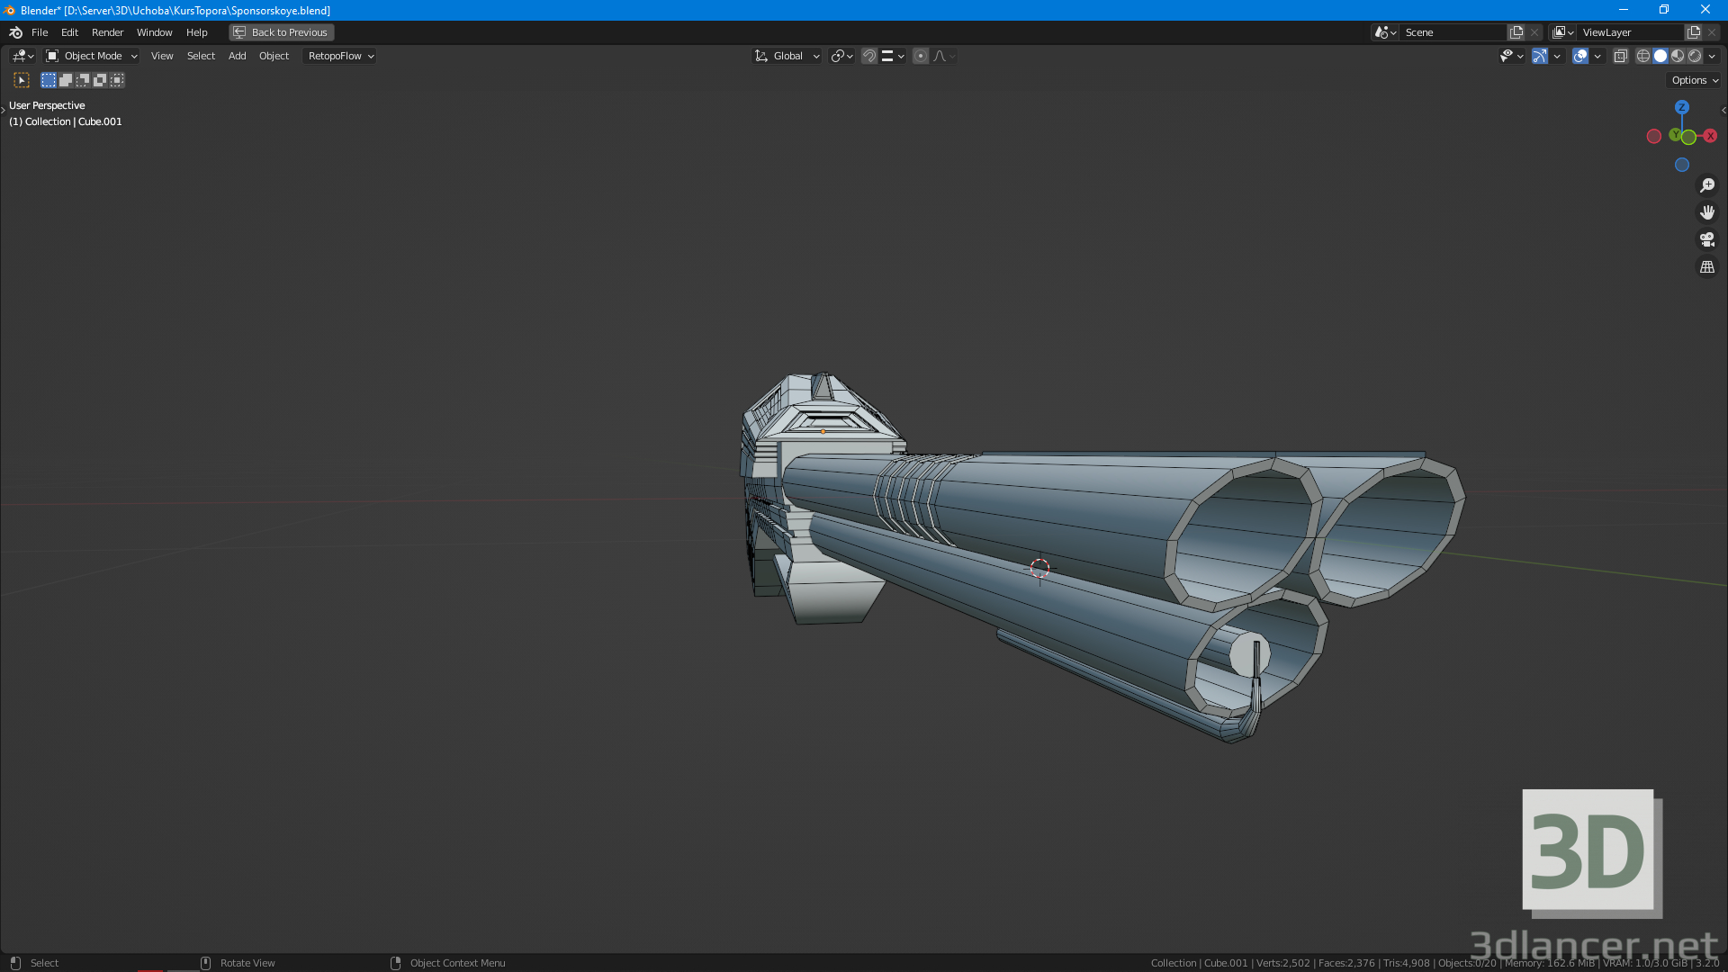
Task: Select the RetopoFlow menu
Action: (336, 56)
